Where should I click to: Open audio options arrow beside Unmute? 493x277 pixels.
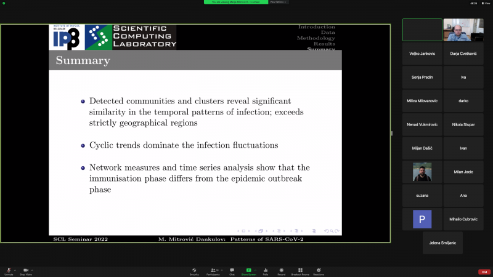[15, 270]
